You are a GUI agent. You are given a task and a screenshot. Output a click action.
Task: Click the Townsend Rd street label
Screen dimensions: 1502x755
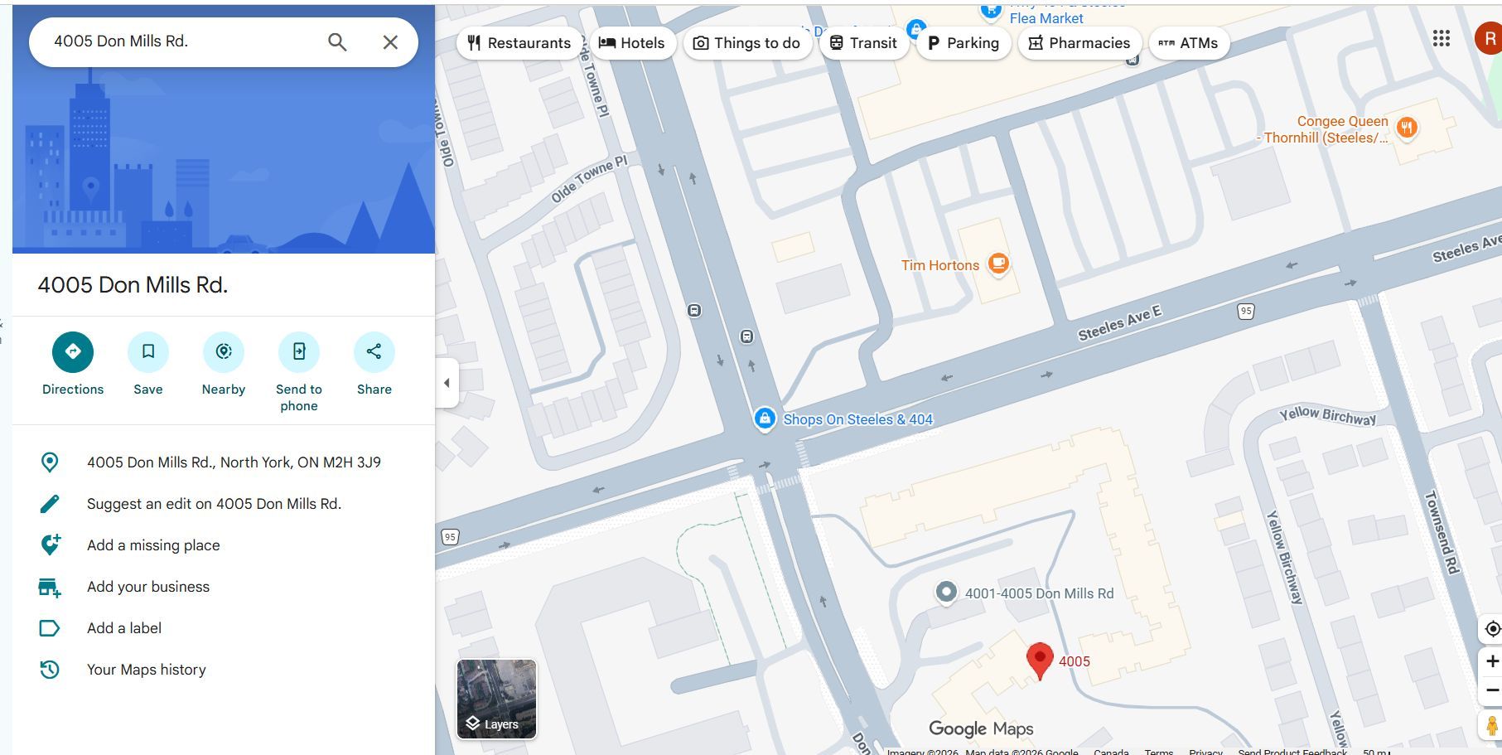click(1442, 532)
